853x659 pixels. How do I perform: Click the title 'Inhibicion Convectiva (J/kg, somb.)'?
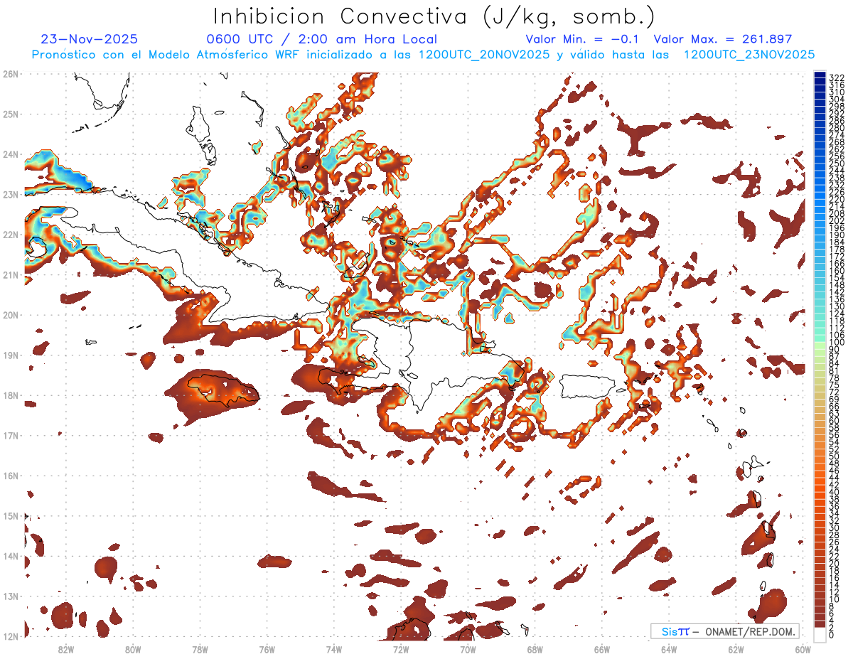coord(434,17)
